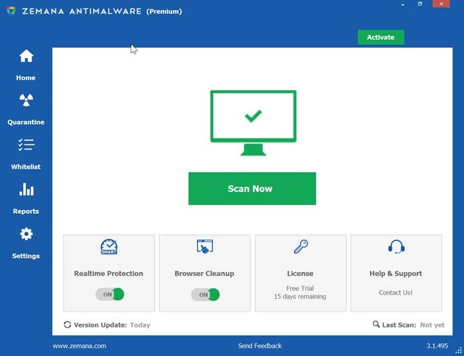Screen dimensions: 464x356
Task: Click the Realtime Protection title
Action: coord(109,273)
